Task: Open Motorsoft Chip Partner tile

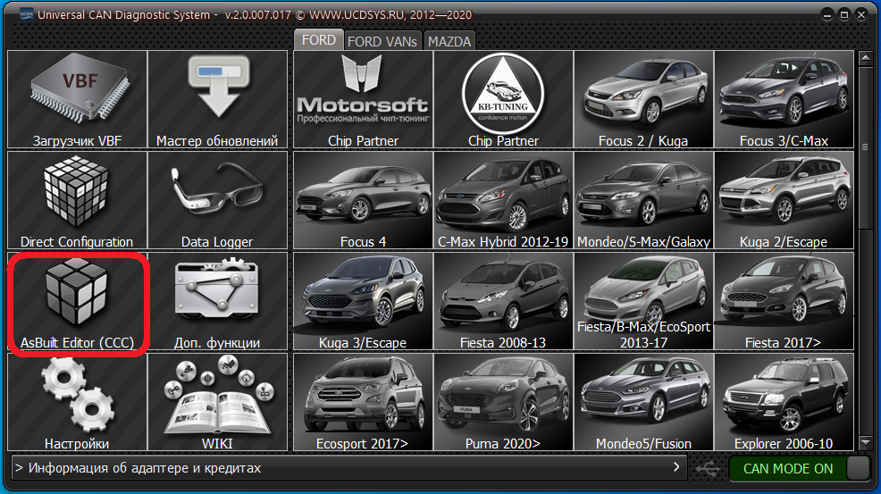Action: [363, 99]
